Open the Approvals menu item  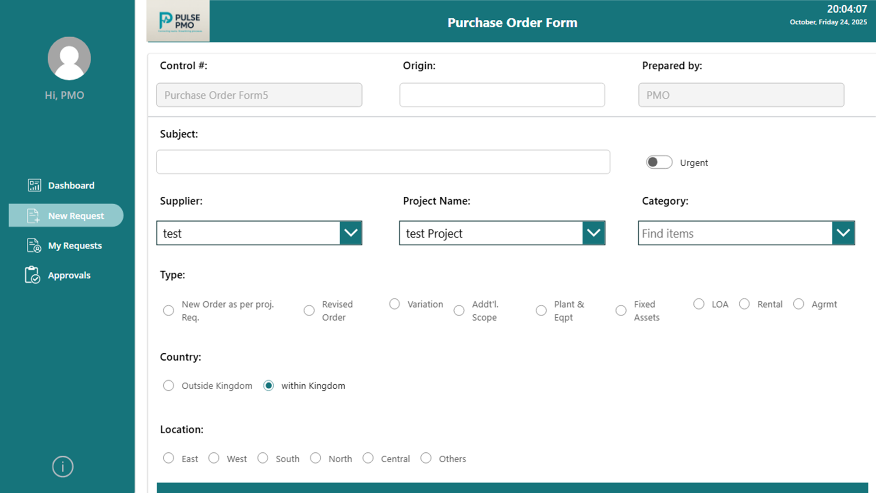pos(69,275)
